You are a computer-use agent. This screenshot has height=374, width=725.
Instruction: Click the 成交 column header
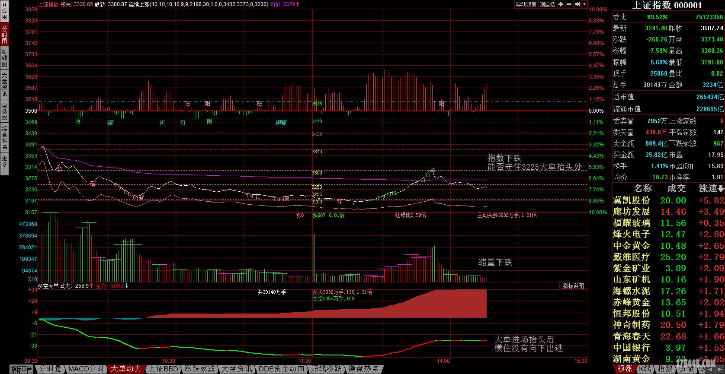pyautogui.click(x=677, y=188)
